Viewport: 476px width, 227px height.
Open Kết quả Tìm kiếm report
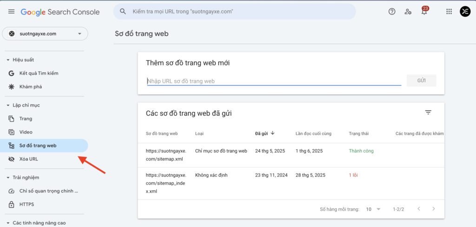pyautogui.click(x=39, y=73)
